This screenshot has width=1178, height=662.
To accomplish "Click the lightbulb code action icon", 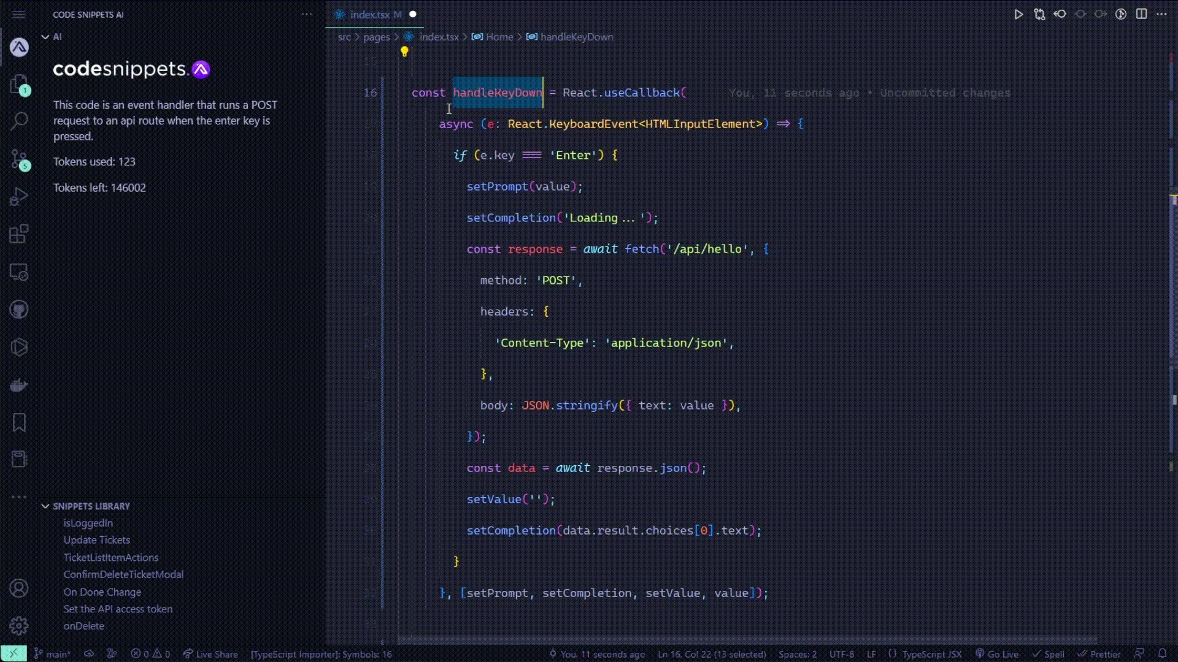I will tap(404, 51).
